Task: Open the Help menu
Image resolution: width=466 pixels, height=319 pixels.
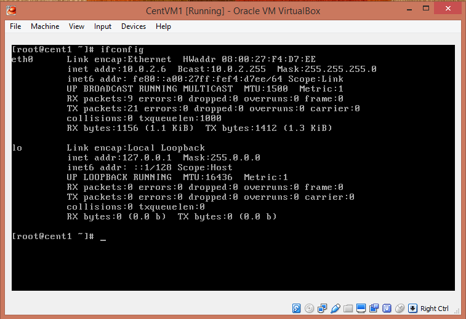Action: [163, 26]
